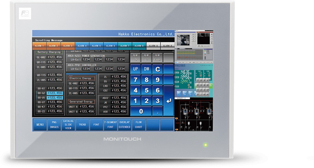Image resolution: width=314 pixels, height=168 pixels.
Task: Select UNIT A generated energy value
Action: click(87, 107)
